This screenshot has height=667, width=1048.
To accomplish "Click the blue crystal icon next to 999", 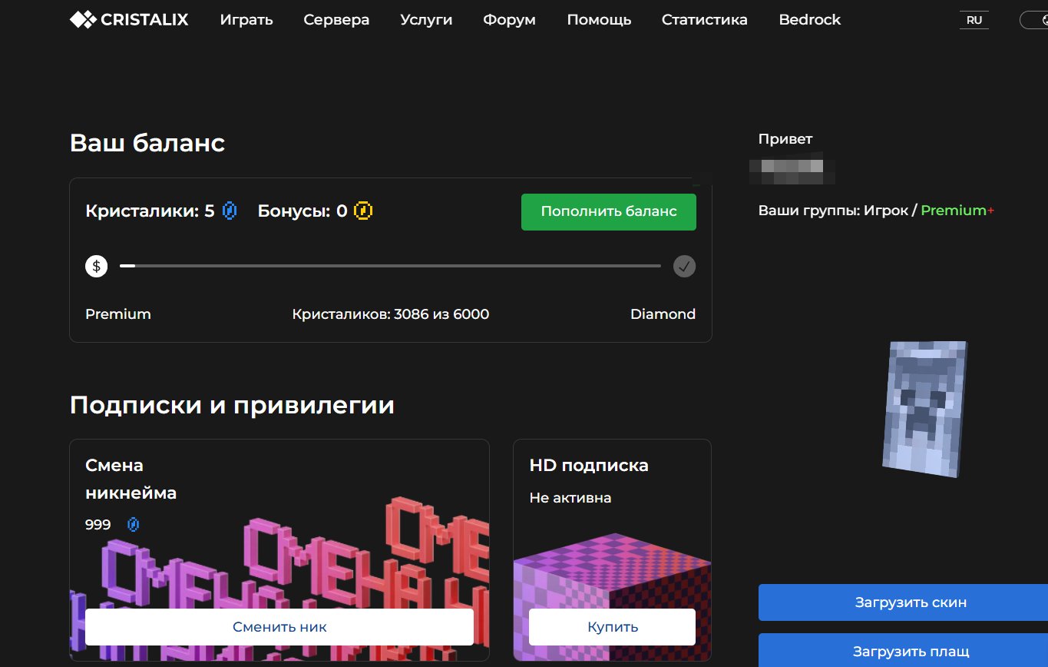I will pyautogui.click(x=134, y=525).
